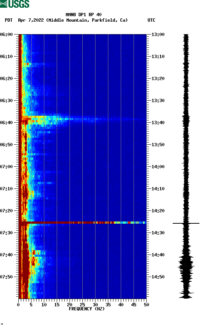
Task: Click the 13:50 UTC time label
Action: click(158, 145)
